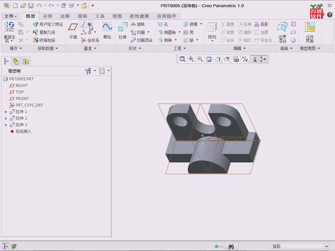Screen dimensions: 335x251
Task: Open the model tree settings dropdown arrow
Action: [x=95, y=71]
